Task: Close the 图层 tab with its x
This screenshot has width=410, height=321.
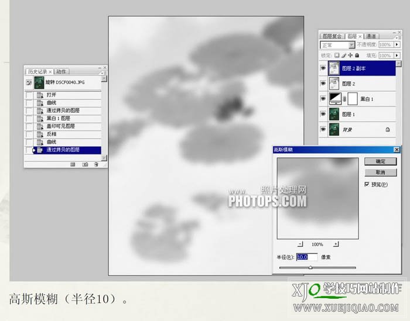Action: coord(360,36)
